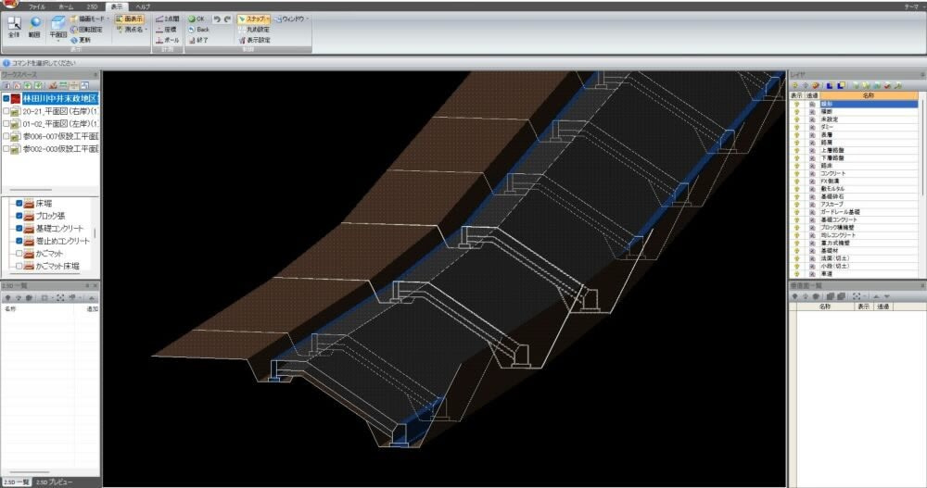Click the undo arrow icon in ribbon
This screenshot has width=927, height=488.
[217, 19]
